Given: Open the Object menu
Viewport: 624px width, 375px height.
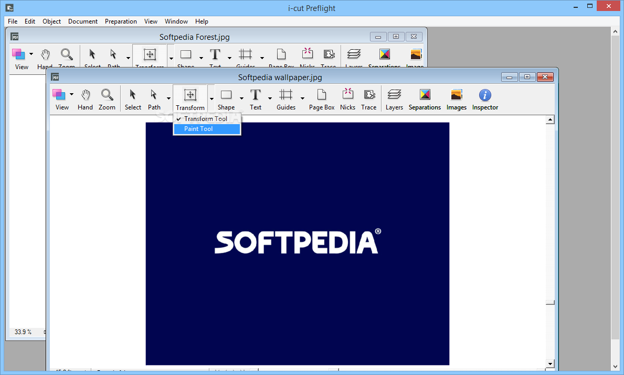Looking at the screenshot, I should [52, 21].
